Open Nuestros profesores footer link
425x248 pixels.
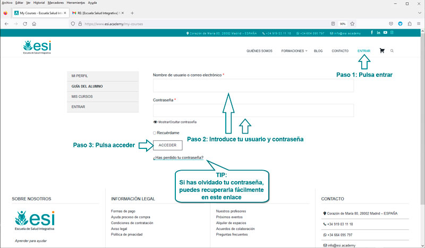[231, 211]
